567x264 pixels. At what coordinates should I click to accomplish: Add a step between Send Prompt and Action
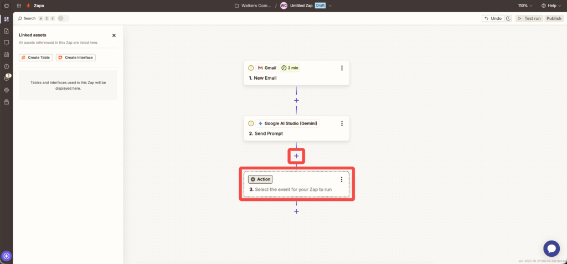(296, 156)
